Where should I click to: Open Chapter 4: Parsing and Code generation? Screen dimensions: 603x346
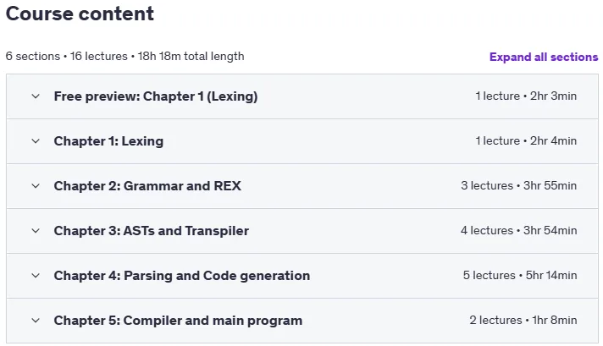tap(182, 276)
